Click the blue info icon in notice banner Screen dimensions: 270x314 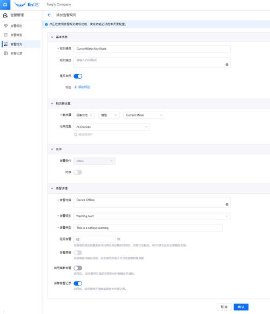pos(46,24)
